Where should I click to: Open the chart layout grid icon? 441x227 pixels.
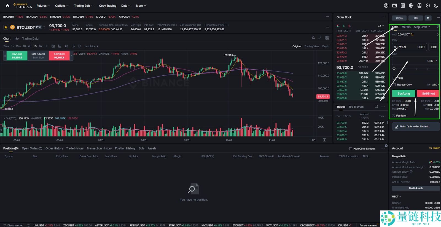(327, 38)
